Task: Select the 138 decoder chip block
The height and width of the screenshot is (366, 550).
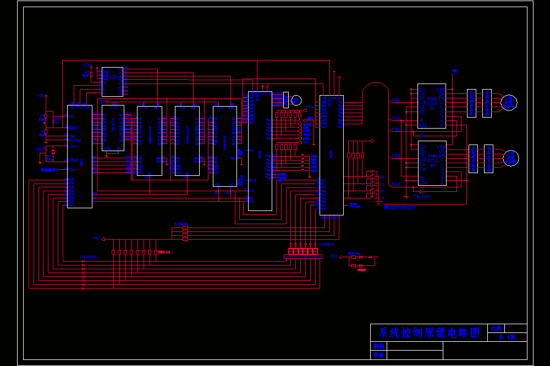Action: pos(112,82)
